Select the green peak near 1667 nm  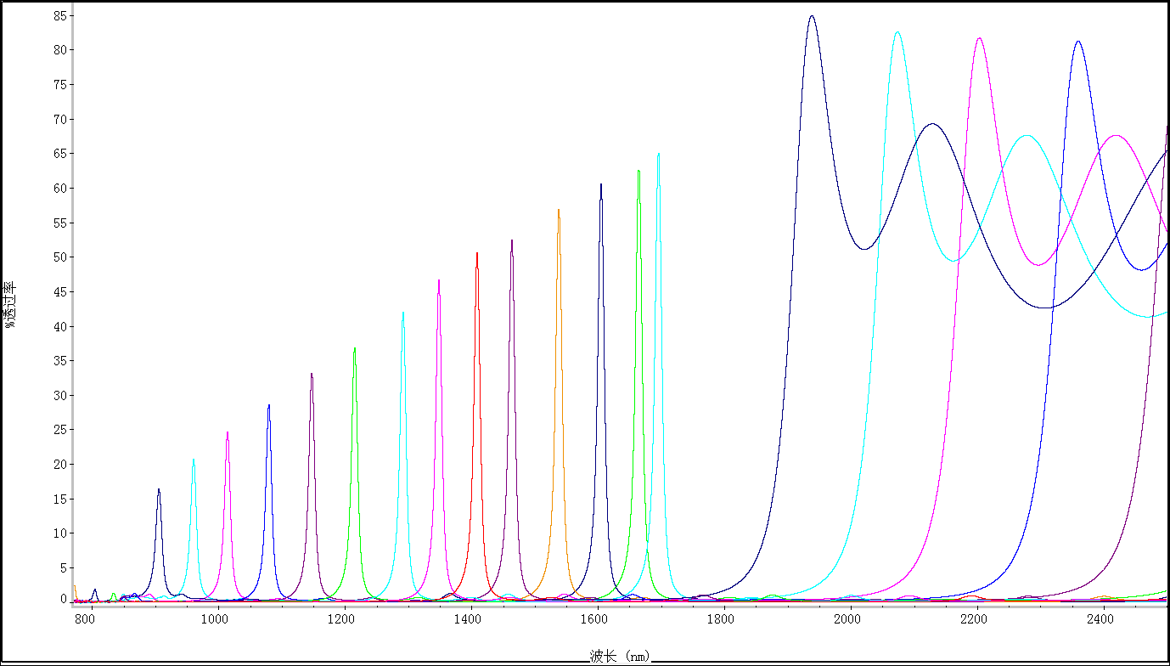(x=638, y=172)
